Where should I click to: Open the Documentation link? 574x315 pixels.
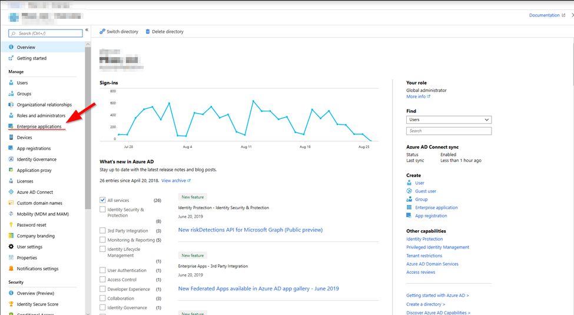pos(547,15)
